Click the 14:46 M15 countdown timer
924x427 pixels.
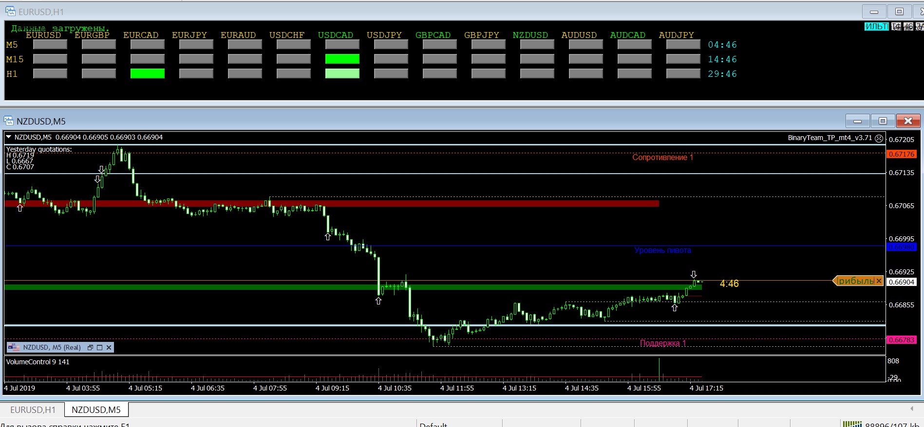pyautogui.click(x=722, y=59)
